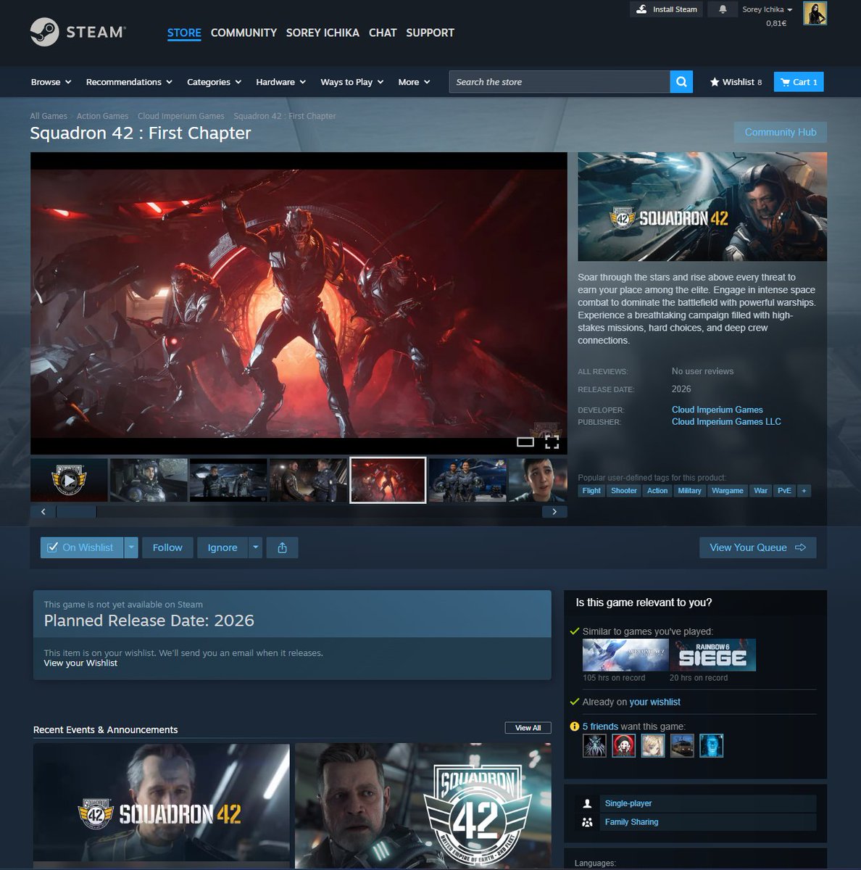Viewport: 861px width, 870px height.
Task: Click the plus button to add tags
Action: point(804,491)
